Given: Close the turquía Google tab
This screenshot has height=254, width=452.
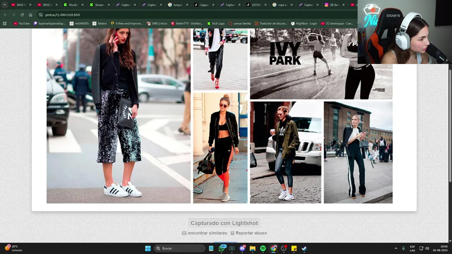Looking at the screenshot, I should point(187,5).
